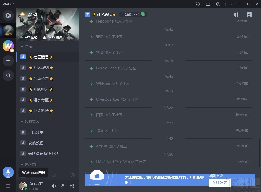
Task: Open the titlebar dropdown arrow menu
Action: point(232,4)
